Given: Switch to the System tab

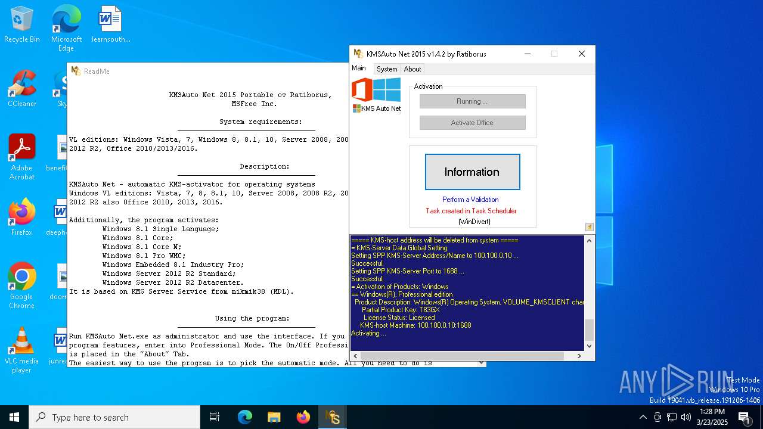Looking at the screenshot, I should (x=387, y=69).
